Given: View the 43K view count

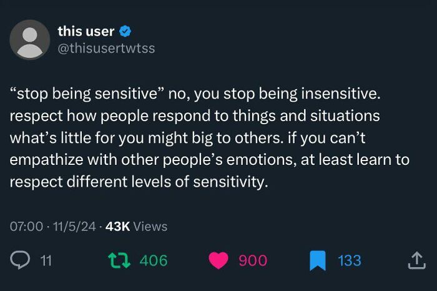Looking at the screenshot, I should click(117, 226).
